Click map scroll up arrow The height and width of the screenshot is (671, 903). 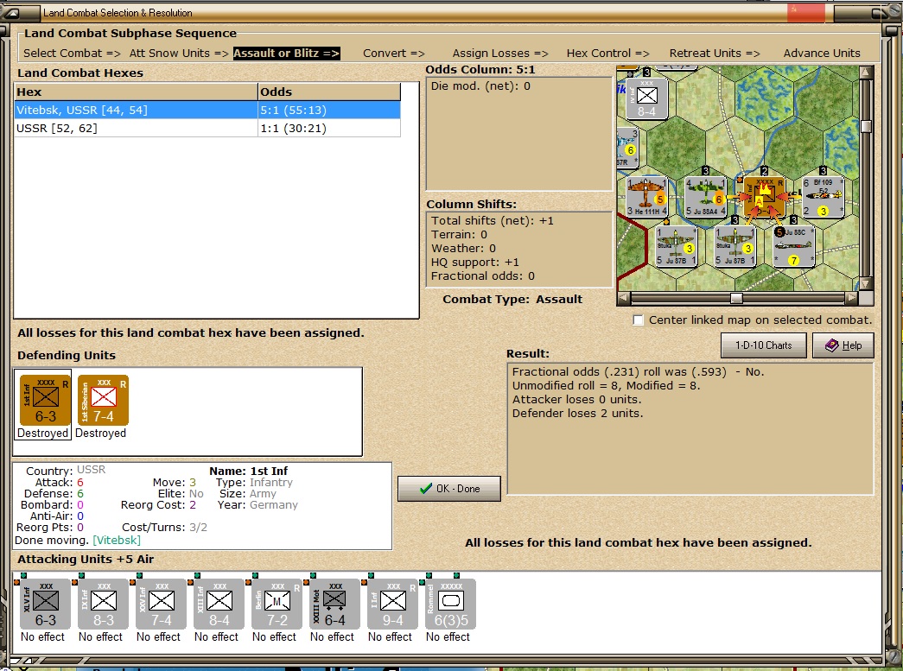pyautogui.click(x=866, y=73)
